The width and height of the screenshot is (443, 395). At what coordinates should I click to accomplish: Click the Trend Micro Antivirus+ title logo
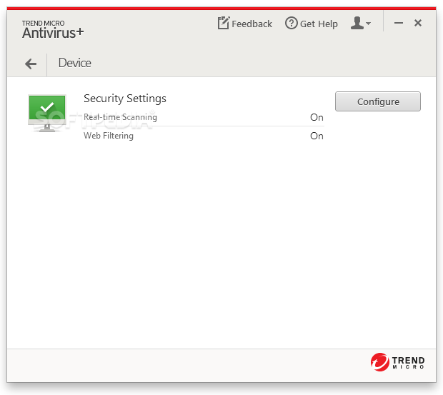point(53,29)
